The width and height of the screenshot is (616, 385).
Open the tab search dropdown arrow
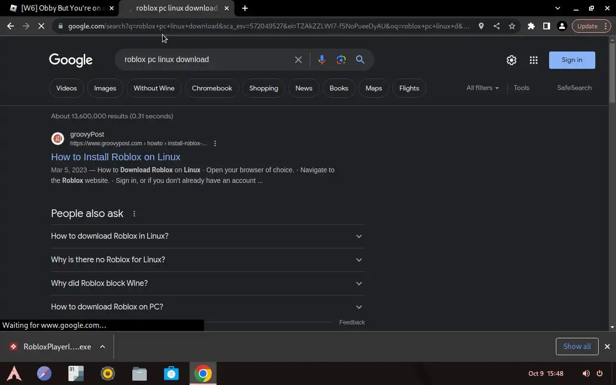[557, 8]
